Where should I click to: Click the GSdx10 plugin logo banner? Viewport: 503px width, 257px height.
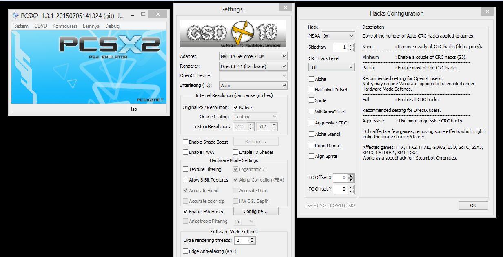(x=233, y=33)
